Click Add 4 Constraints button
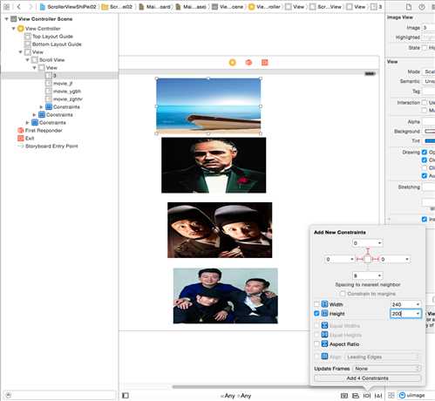435x401 pixels. (x=367, y=378)
